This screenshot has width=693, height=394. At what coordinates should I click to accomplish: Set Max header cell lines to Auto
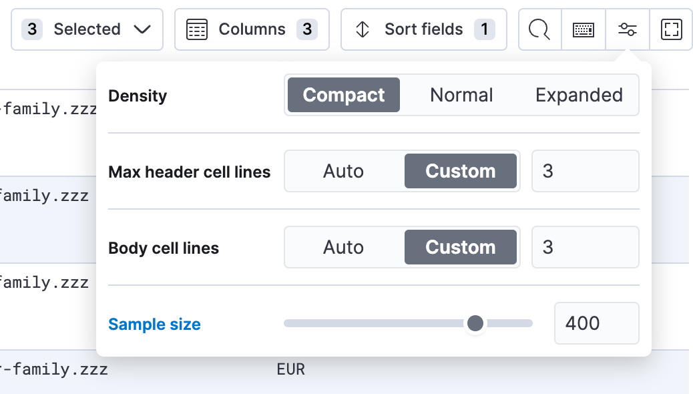point(343,171)
